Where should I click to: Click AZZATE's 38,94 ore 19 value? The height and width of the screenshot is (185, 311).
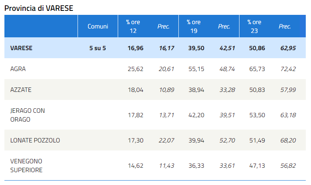click(196, 90)
